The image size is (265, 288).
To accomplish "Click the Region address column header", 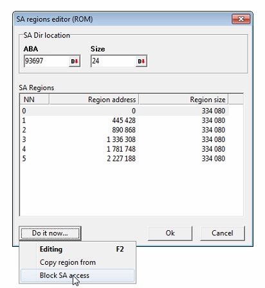I will [94, 100].
